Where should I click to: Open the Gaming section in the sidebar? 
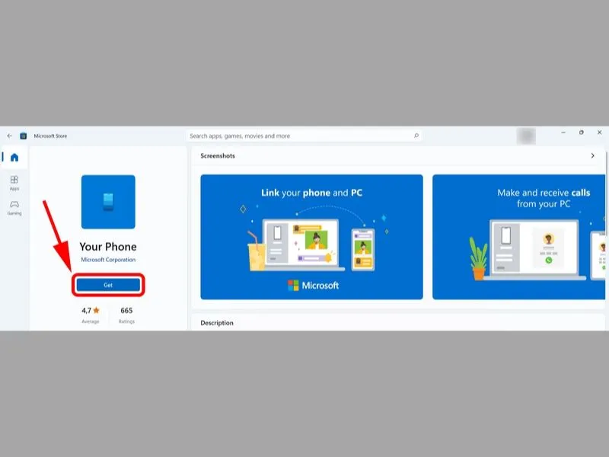coord(14,208)
